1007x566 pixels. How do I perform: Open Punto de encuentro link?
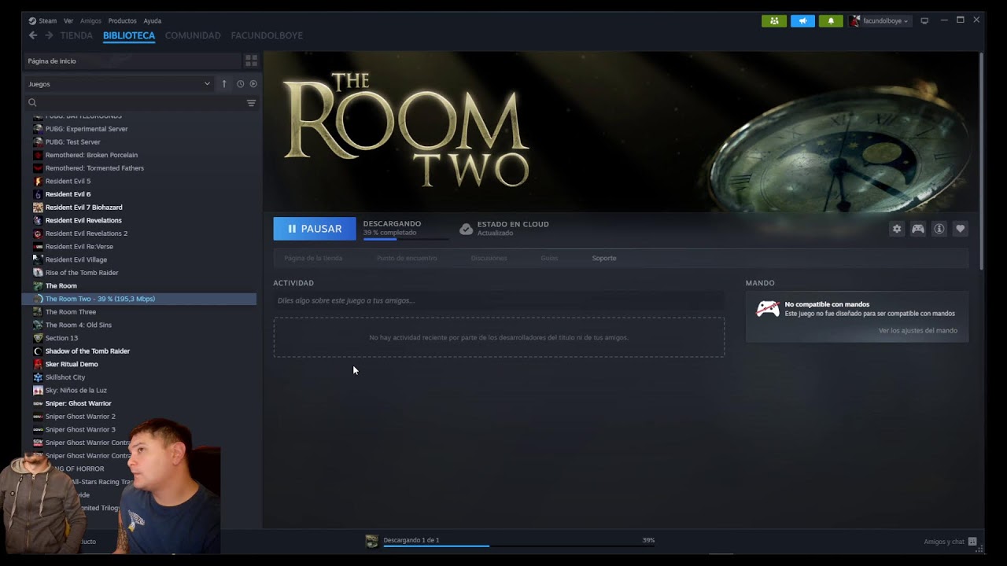point(407,258)
